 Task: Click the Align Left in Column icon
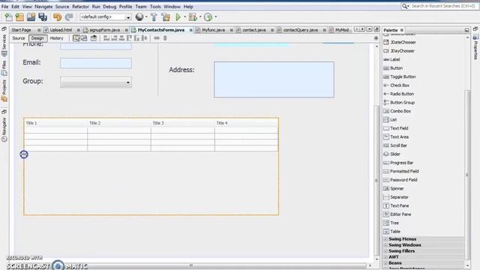[x=106, y=38]
